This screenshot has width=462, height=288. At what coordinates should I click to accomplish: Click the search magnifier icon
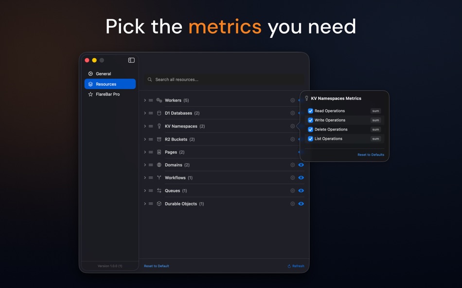150,80
